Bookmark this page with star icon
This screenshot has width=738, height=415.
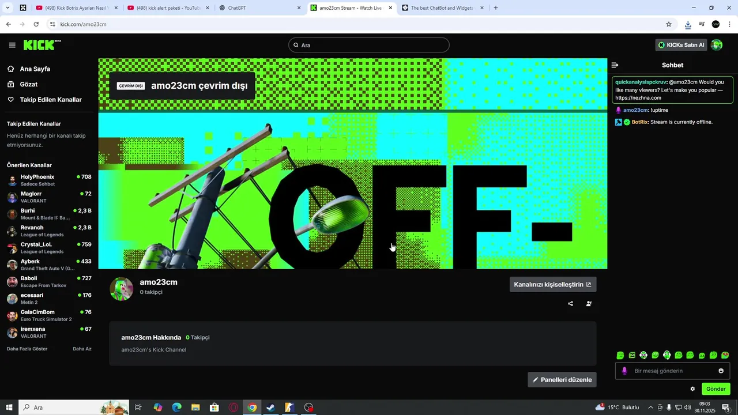tap(669, 24)
